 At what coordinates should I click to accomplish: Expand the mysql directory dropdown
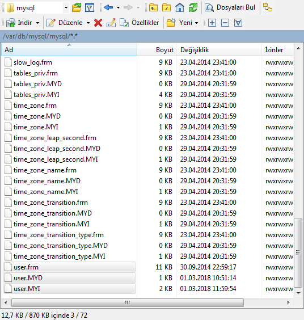pyautogui.click(x=66, y=8)
